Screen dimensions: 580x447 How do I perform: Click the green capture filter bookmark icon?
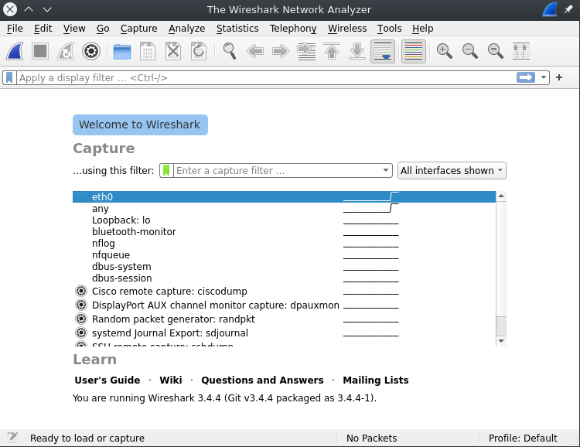point(166,171)
